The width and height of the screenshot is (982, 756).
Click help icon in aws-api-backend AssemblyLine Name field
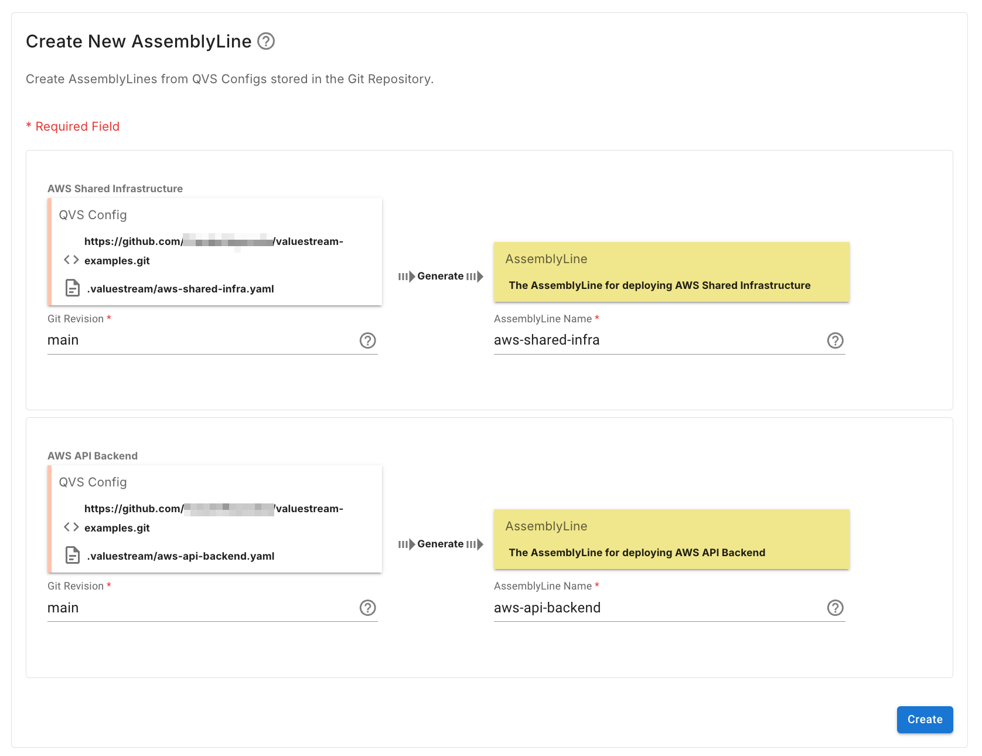[x=835, y=608]
